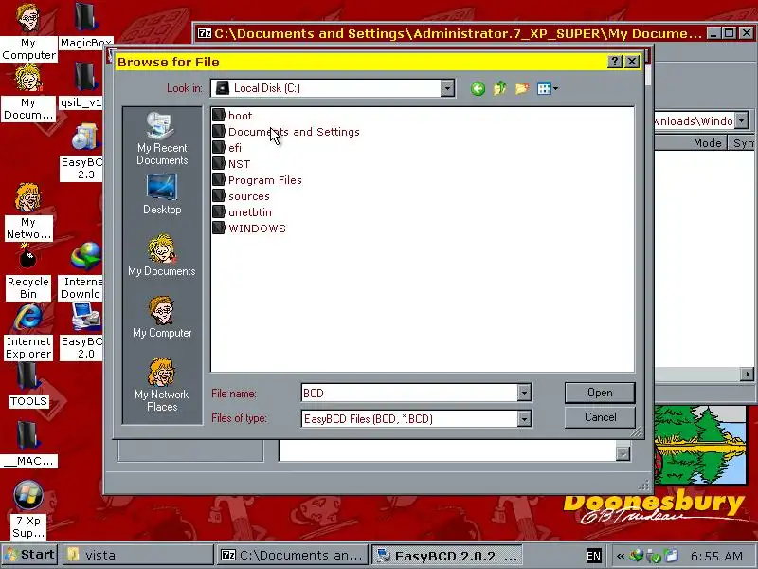Create new folder icon in Browse dialog

point(522,88)
